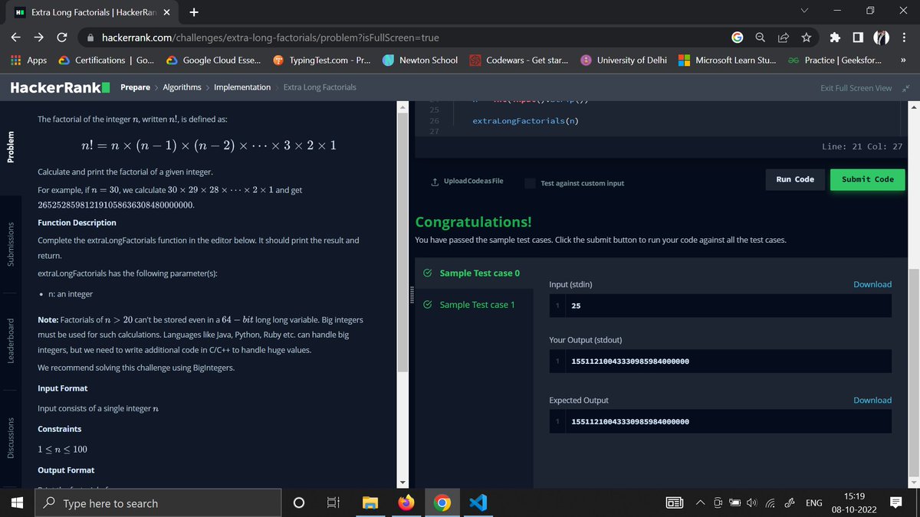Screen dimensions: 920x517
Task: Bookmark this page with the star icon
Action: click(807, 37)
